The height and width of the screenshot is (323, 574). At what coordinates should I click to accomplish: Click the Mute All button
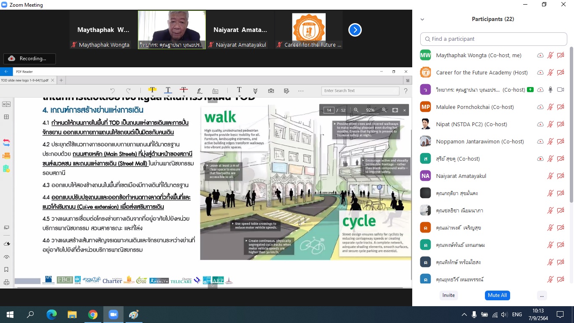point(497,295)
